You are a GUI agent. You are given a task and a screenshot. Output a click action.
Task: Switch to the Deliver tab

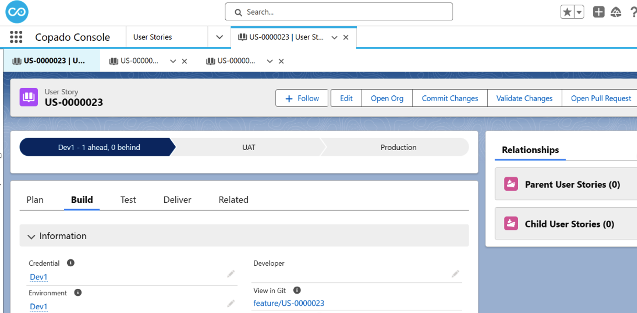pos(177,200)
